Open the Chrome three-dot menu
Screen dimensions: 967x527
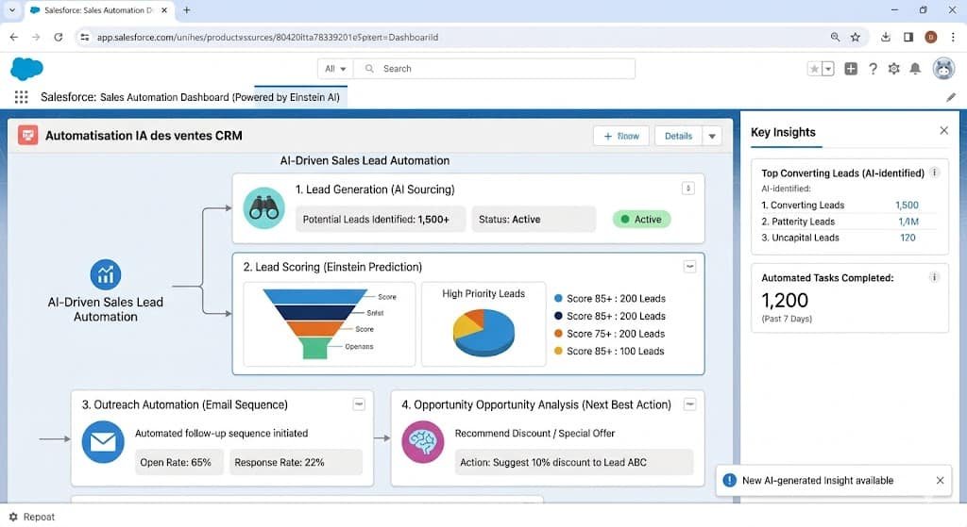pyautogui.click(x=953, y=37)
